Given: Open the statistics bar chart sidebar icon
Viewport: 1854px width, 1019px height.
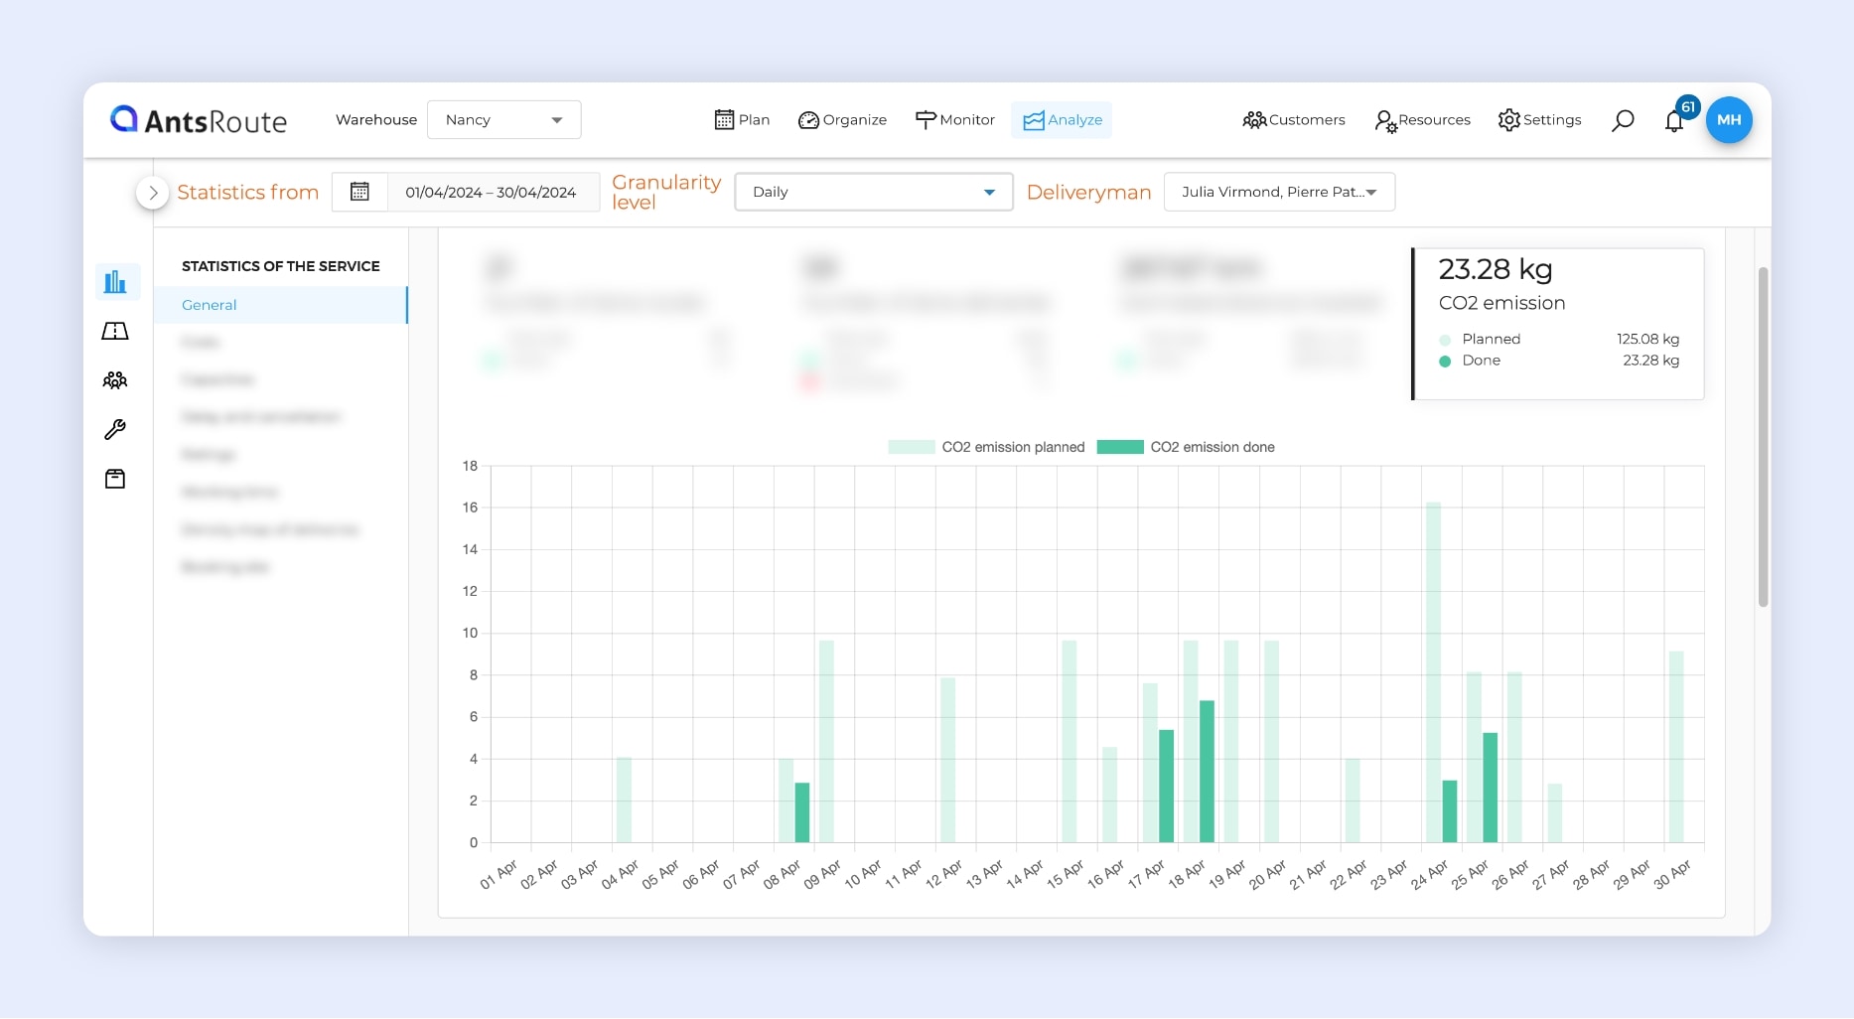Looking at the screenshot, I should 115,282.
